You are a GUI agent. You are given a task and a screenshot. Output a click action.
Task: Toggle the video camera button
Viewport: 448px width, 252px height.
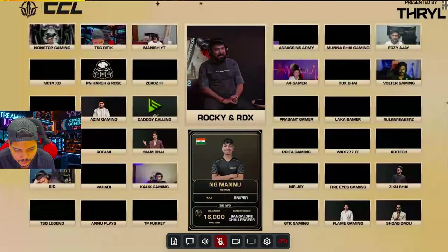236,241
